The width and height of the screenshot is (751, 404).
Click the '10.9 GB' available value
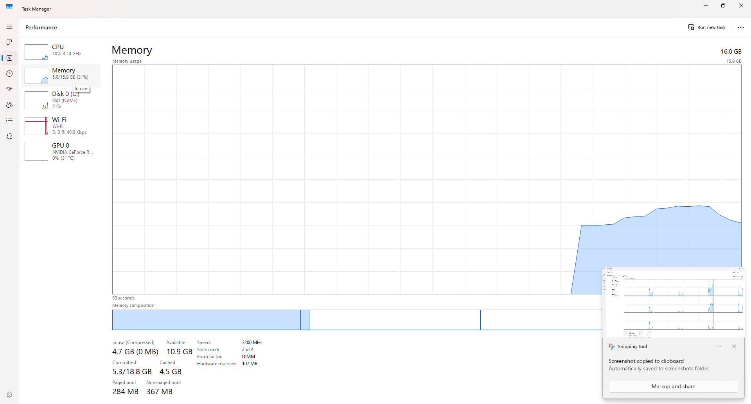[180, 352]
